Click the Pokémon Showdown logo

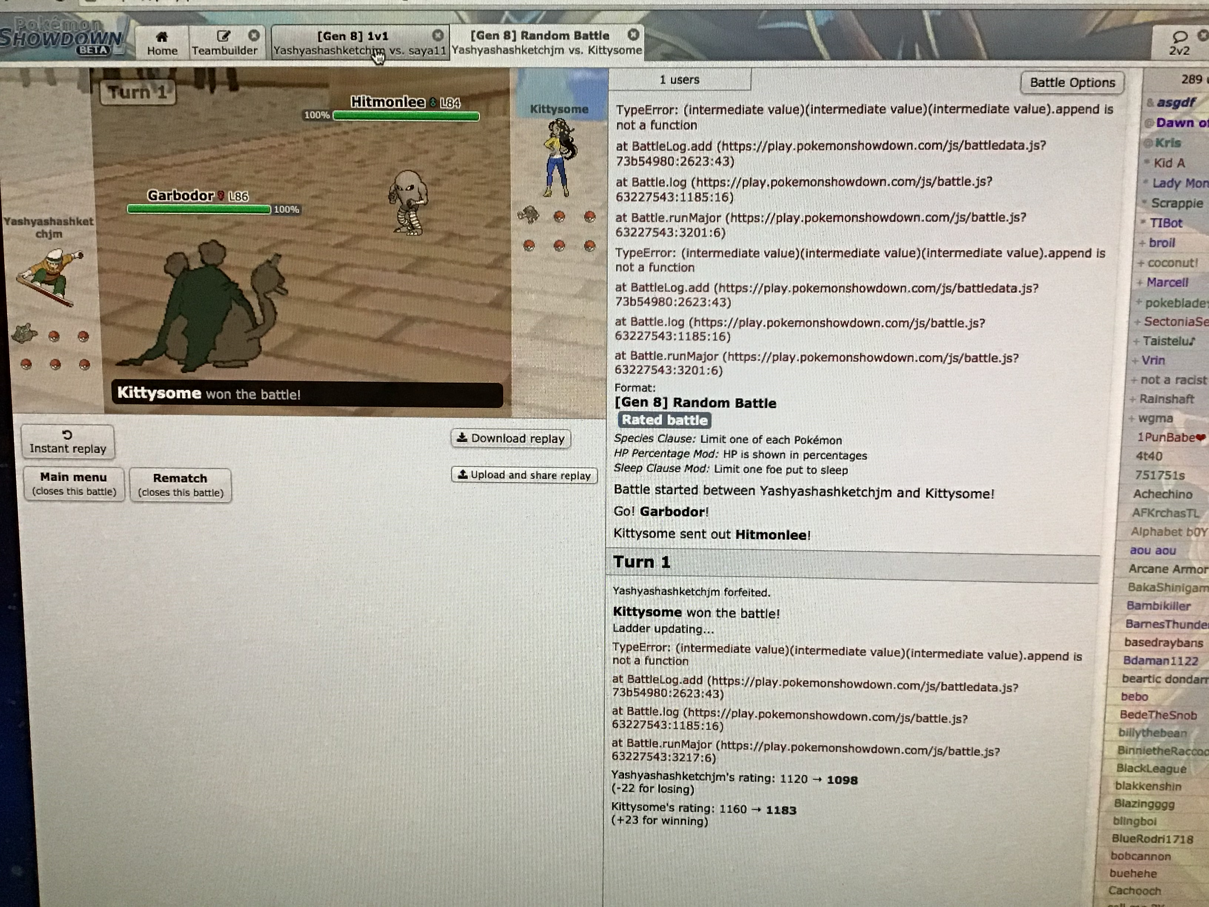61,37
